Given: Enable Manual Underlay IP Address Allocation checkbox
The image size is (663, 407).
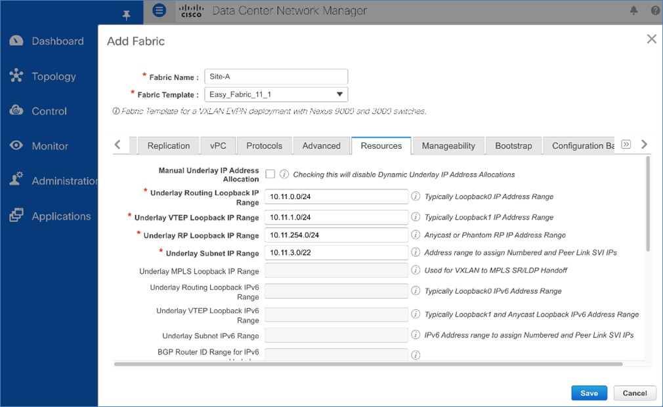Looking at the screenshot, I should [x=270, y=174].
